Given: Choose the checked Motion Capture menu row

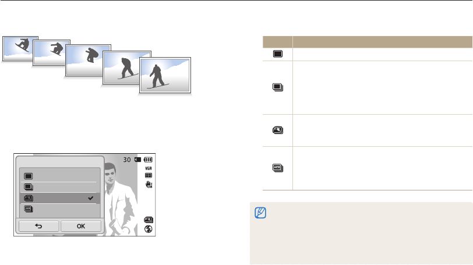Looking at the screenshot, I should point(60,198).
